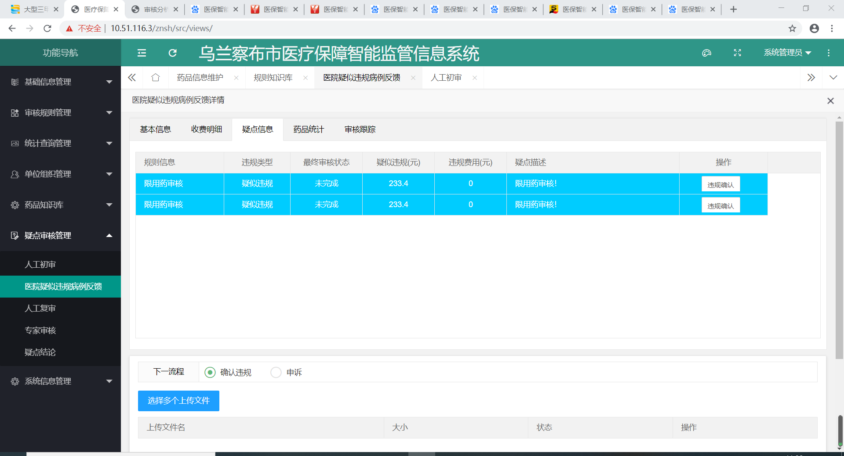Collapse the 疑点审核管理 menu arrow
Viewport: 844px width, 456px height.
pos(109,236)
